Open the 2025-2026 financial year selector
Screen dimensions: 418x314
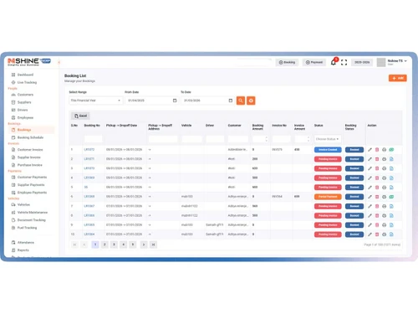pyautogui.click(x=362, y=62)
